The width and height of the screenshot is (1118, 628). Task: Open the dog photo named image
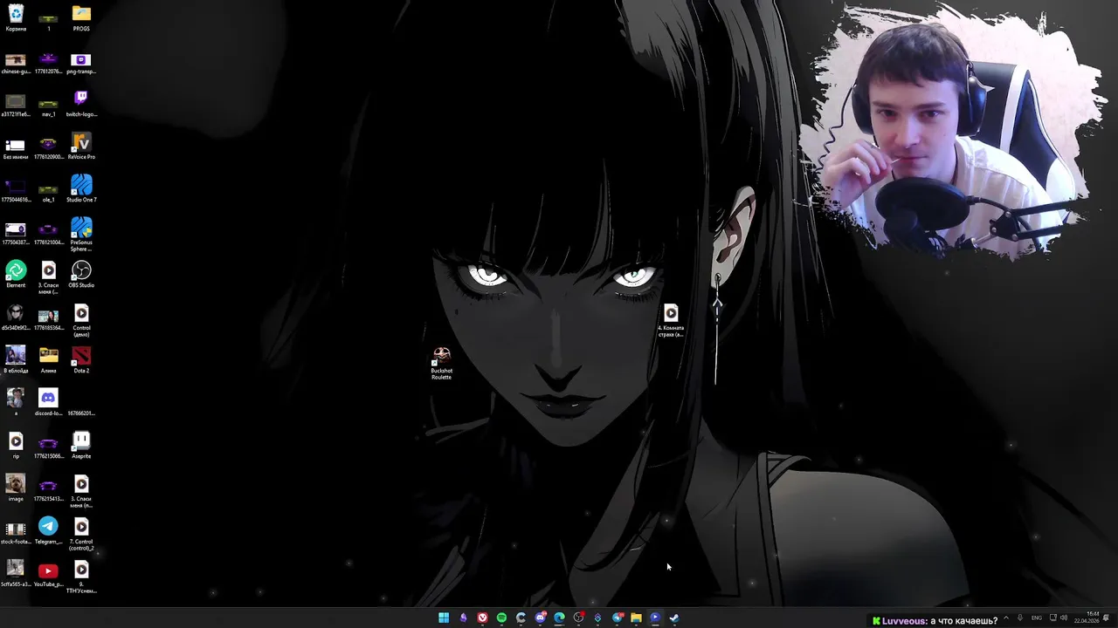[16, 488]
